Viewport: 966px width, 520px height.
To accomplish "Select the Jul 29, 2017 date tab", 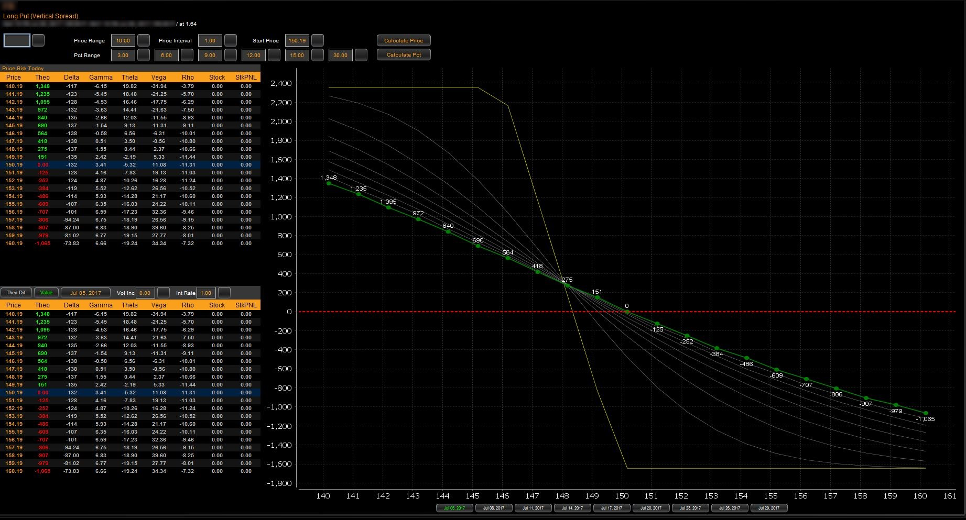I will [769, 508].
